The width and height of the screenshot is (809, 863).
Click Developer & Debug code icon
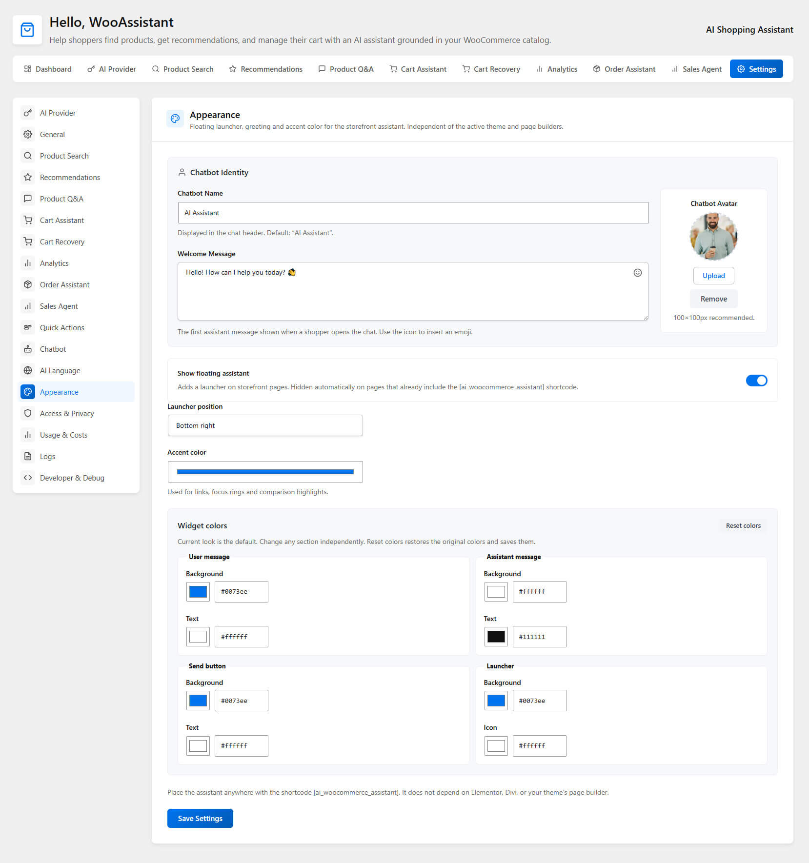pos(28,478)
